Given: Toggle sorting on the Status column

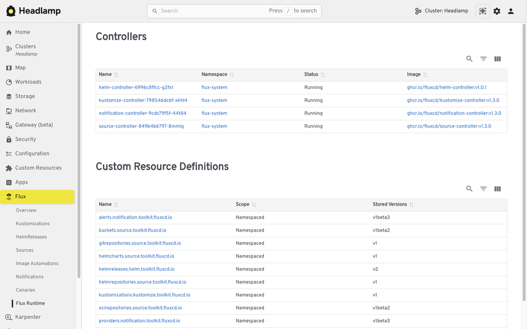Looking at the screenshot, I should tap(323, 74).
